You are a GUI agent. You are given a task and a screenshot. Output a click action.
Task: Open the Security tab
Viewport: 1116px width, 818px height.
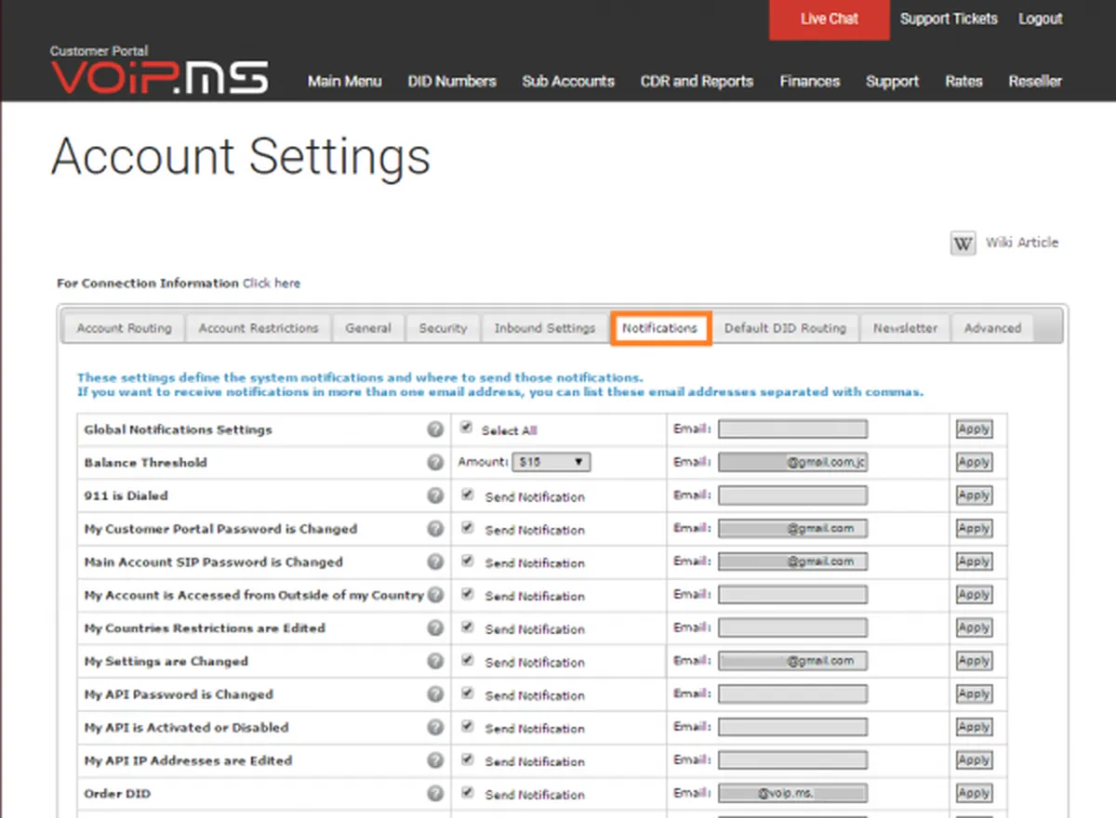(x=443, y=328)
